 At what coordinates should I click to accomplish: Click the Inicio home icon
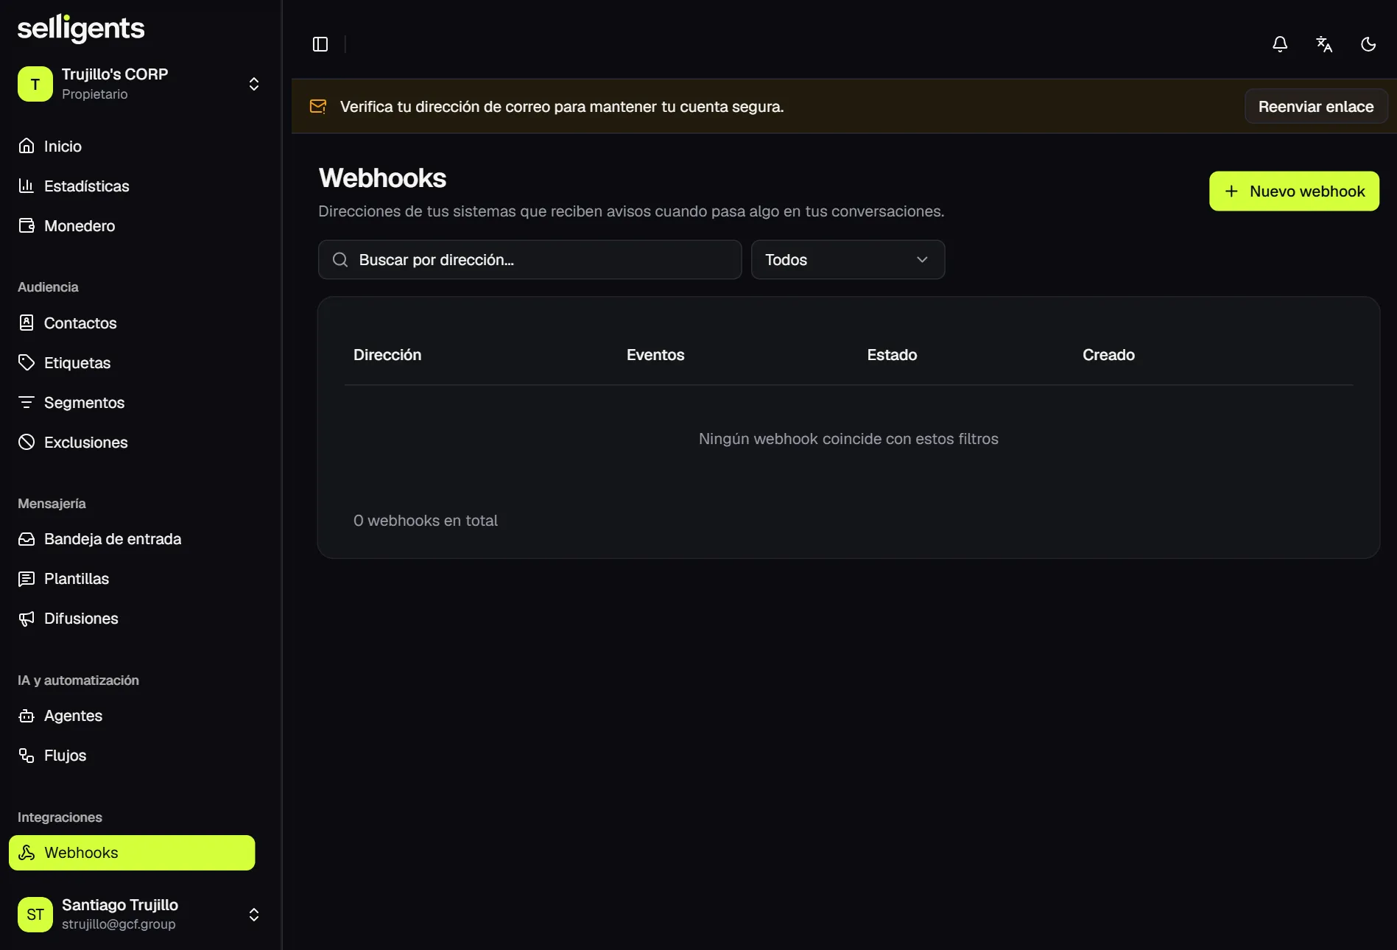click(x=27, y=146)
